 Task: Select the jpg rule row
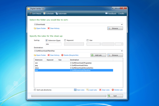pos(74,66)
